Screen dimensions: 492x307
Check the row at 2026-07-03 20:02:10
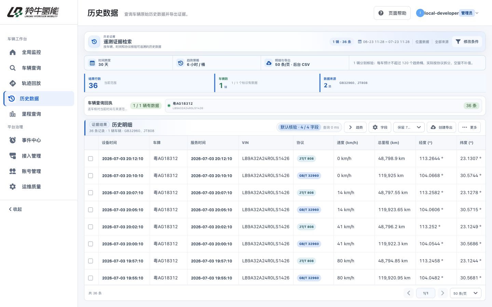click(91, 227)
